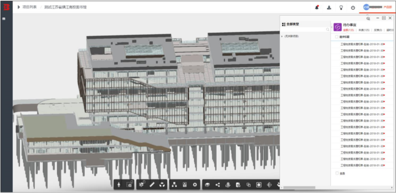Open the settings gear in bottom toolbar

[x=195, y=185]
